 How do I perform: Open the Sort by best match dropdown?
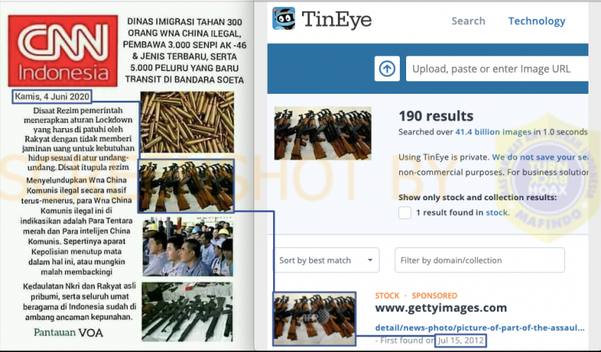pyautogui.click(x=326, y=260)
